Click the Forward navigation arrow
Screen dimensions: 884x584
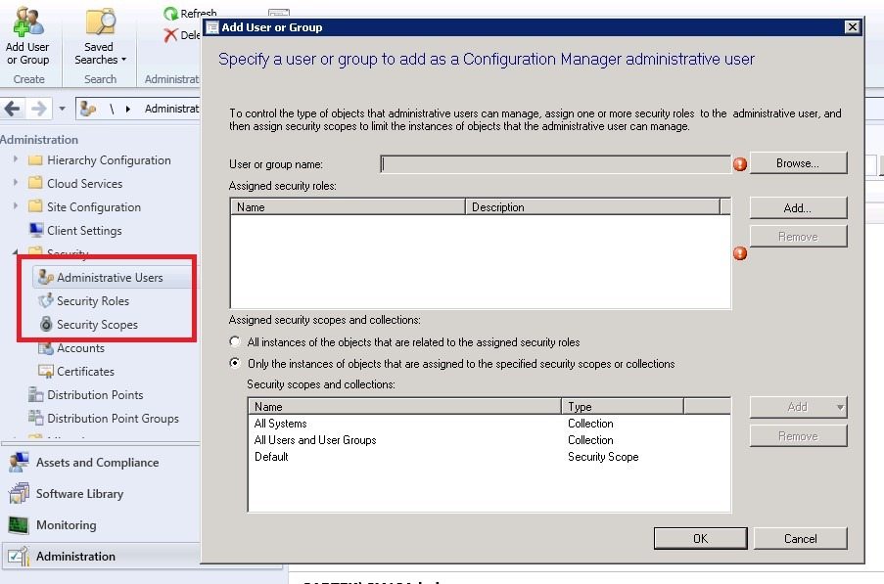coord(38,109)
